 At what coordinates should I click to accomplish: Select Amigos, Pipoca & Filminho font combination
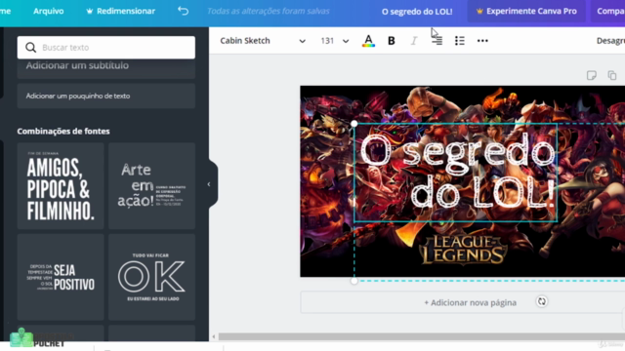pyautogui.click(x=61, y=186)
